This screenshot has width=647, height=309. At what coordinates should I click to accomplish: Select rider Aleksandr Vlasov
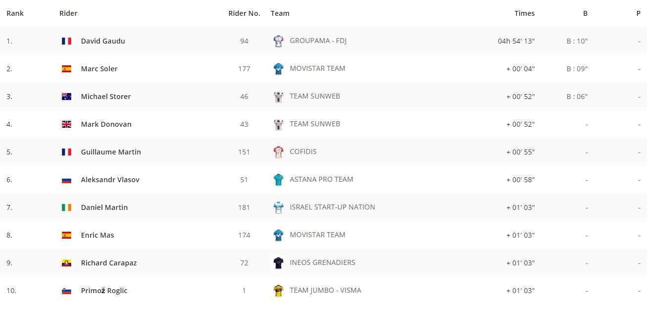click(x=110, y=180)
